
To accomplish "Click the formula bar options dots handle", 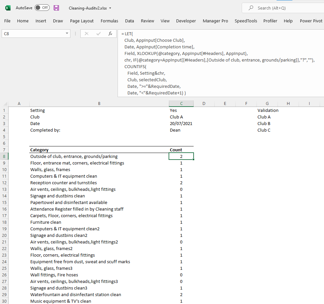I will click(x=75, y=34).
